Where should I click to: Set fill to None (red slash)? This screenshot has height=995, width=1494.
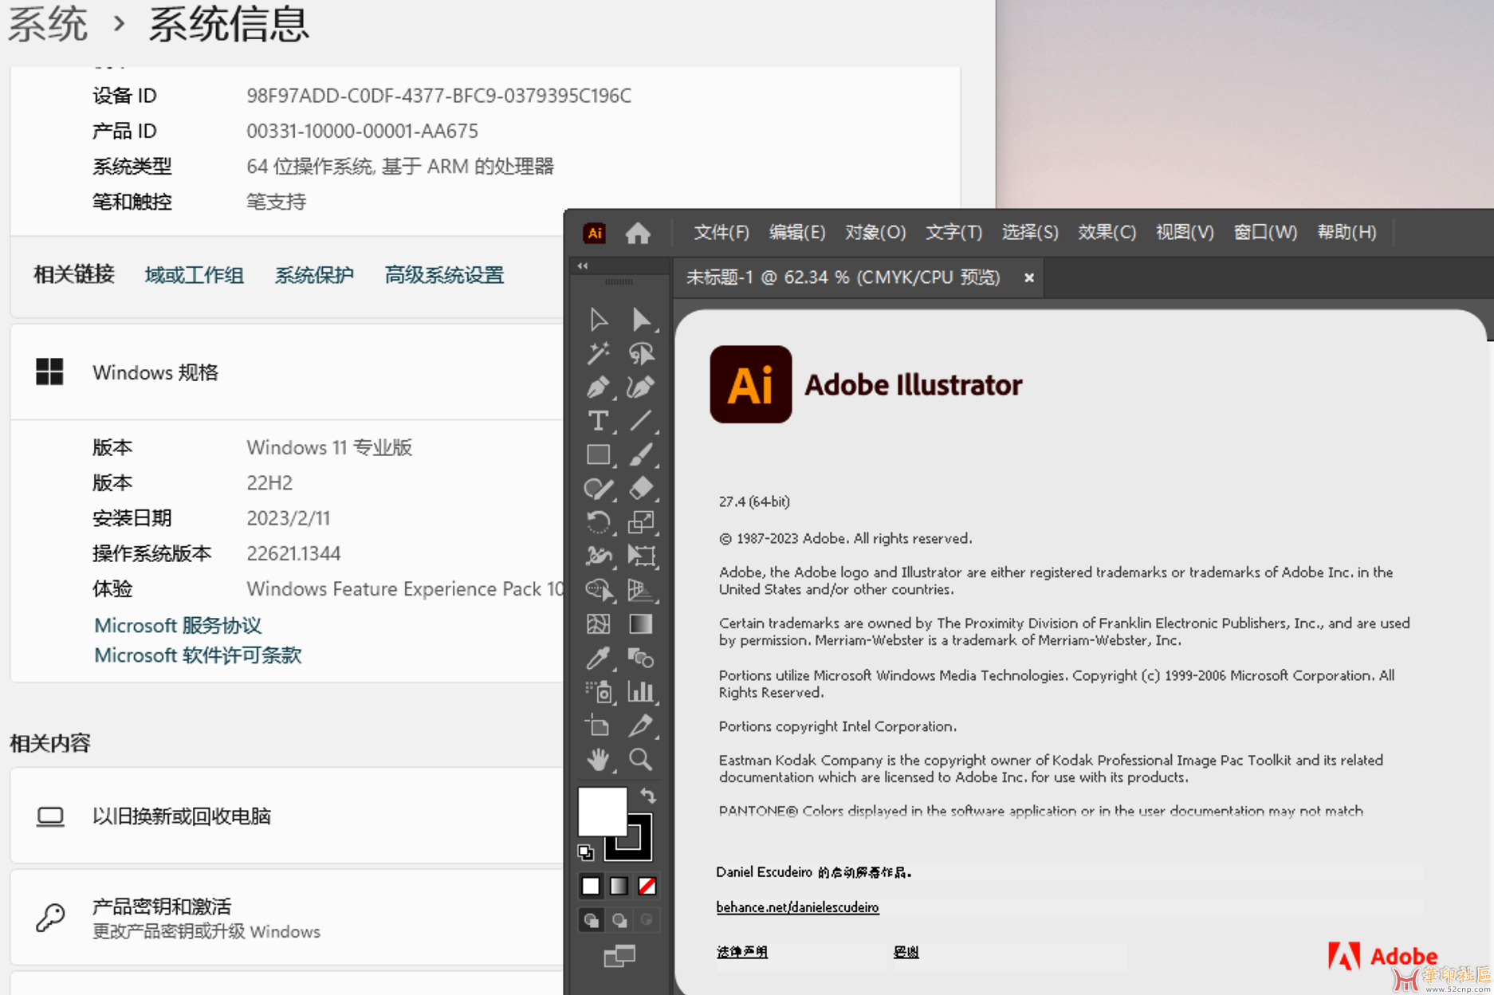(647, 886)
